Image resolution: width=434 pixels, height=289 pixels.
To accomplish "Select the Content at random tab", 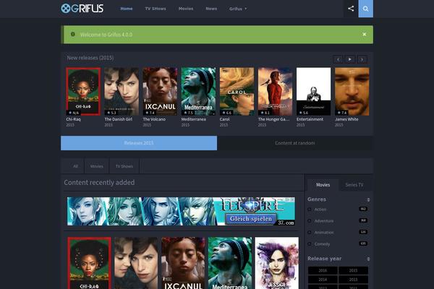I will coord(295,143).
